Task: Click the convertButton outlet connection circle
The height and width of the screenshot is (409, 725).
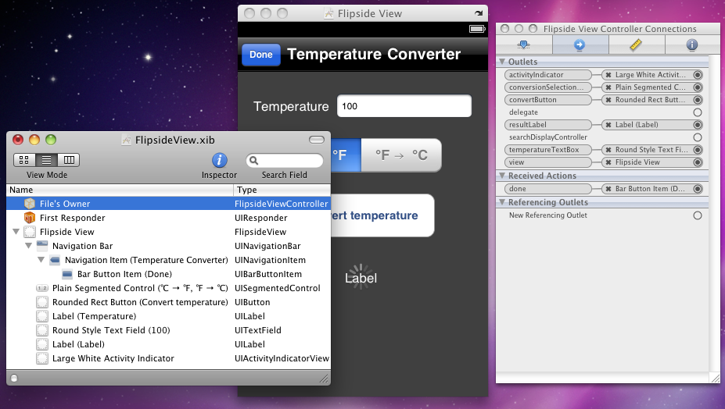Action: coord(698,100)
